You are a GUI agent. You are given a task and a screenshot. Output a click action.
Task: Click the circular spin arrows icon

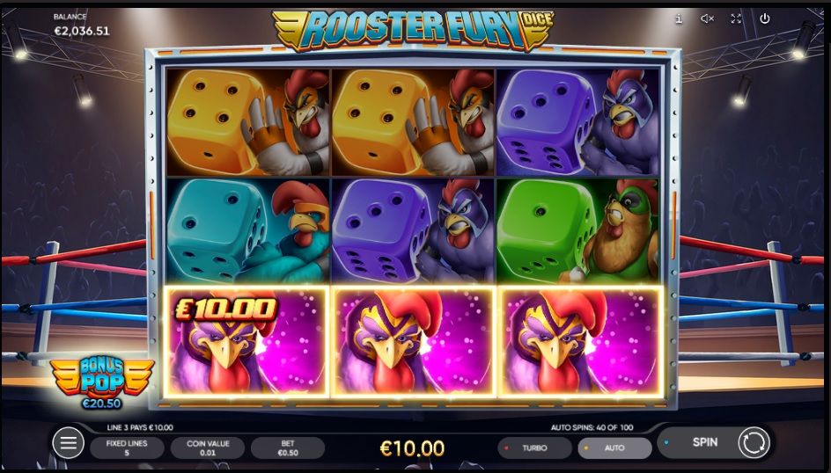coord(754,442)
